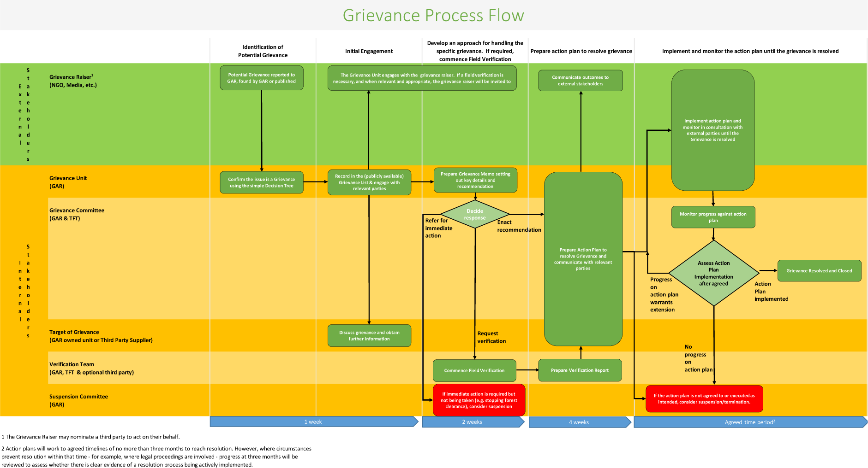Screen dimensions: 868x468
Task: Click 'Commence Field Verification' box
Action: click(474, 370)
